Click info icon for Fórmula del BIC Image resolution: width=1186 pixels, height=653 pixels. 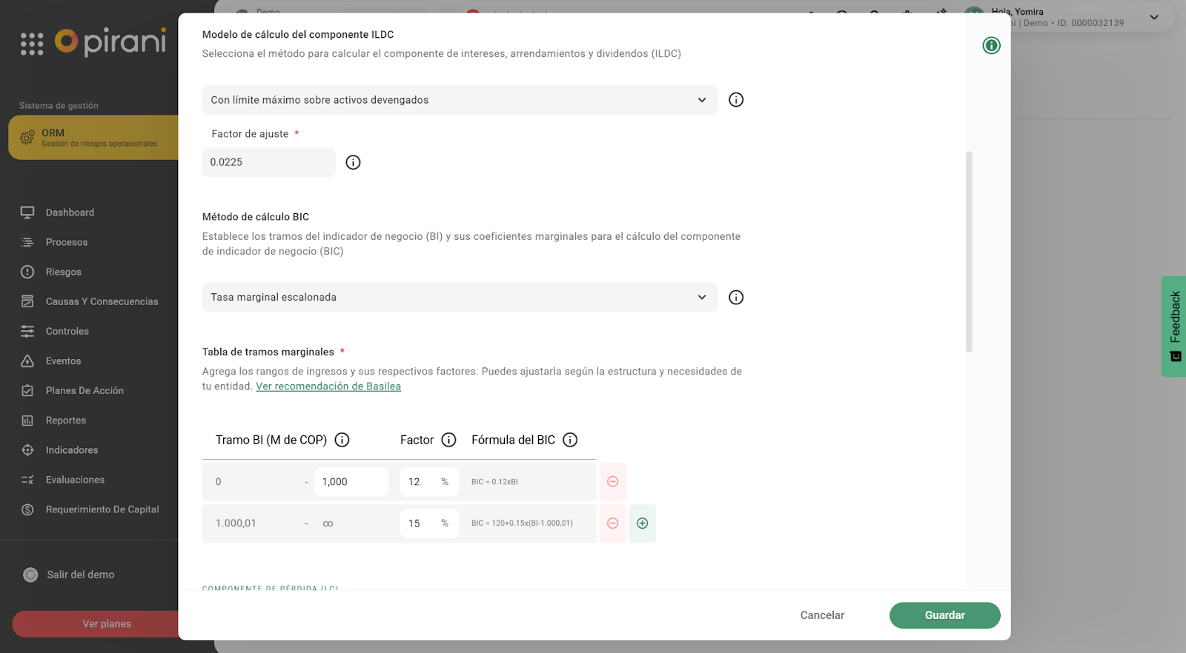pos(569,440)
